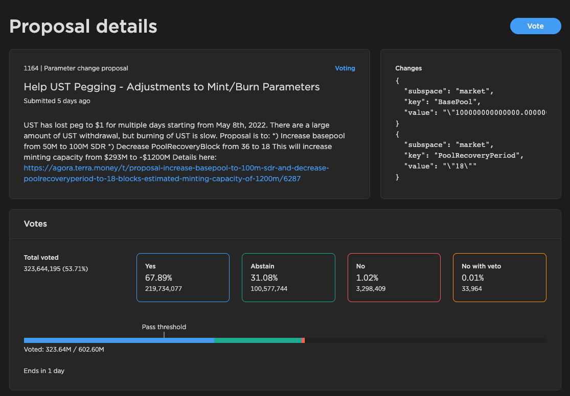This screenshot has height=396, width=570.
Task: Select the No vote result card
Action: coord(394,278)
